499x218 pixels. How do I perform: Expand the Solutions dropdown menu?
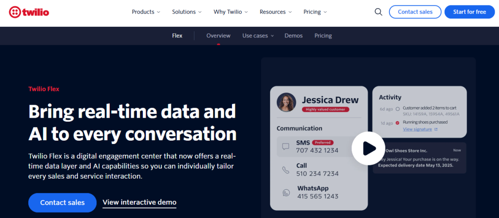tap(187, 12)
